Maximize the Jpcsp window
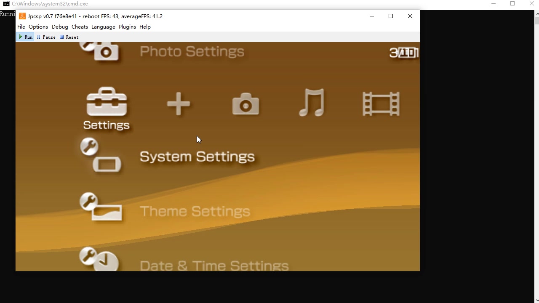 click(391, 16)
